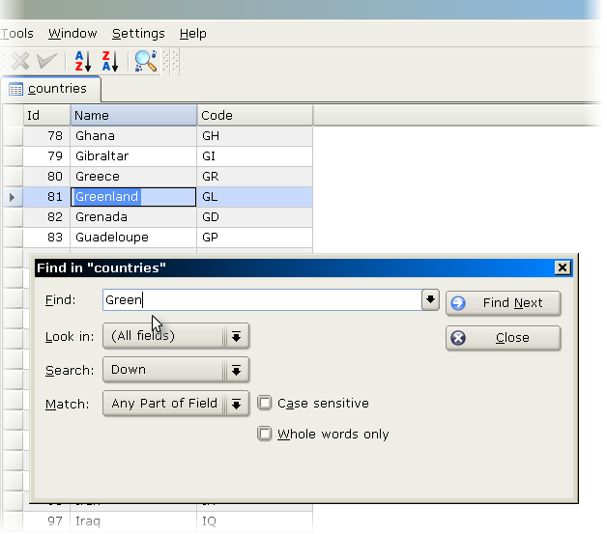
Task: Click the Name column header
Action: click(133, 115)
